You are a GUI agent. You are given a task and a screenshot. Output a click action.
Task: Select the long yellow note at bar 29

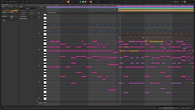(157, 42)
